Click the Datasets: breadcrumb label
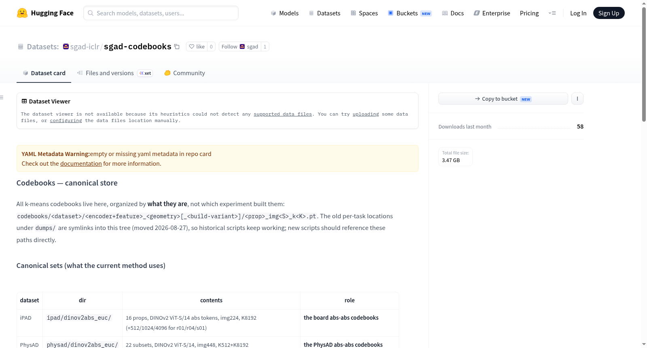The image size is (647, 348). coord(43,47)
